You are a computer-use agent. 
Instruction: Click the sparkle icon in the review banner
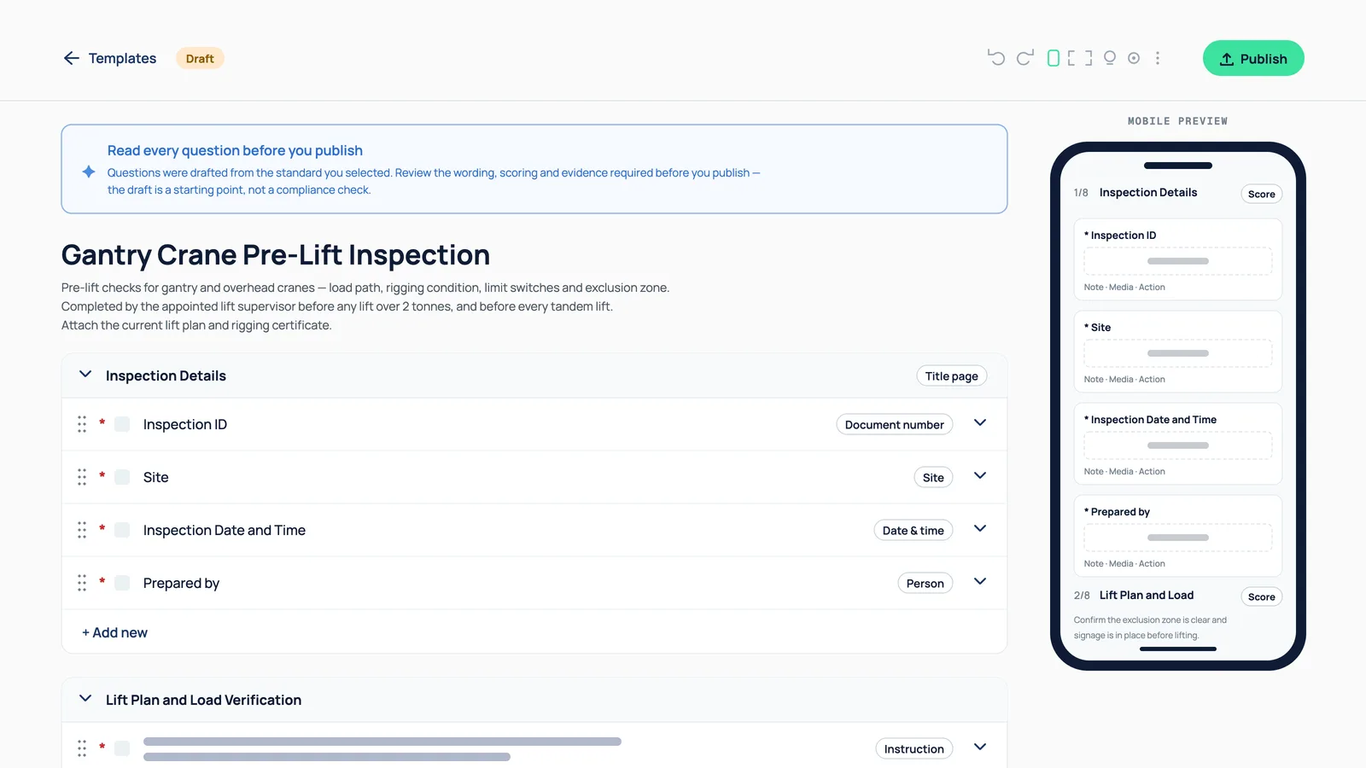(89, 172)
